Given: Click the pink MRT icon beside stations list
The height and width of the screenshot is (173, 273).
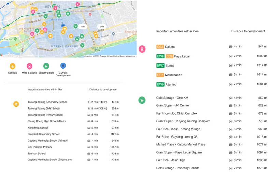Looking at the screenshot, I should (x=142, y=49).
